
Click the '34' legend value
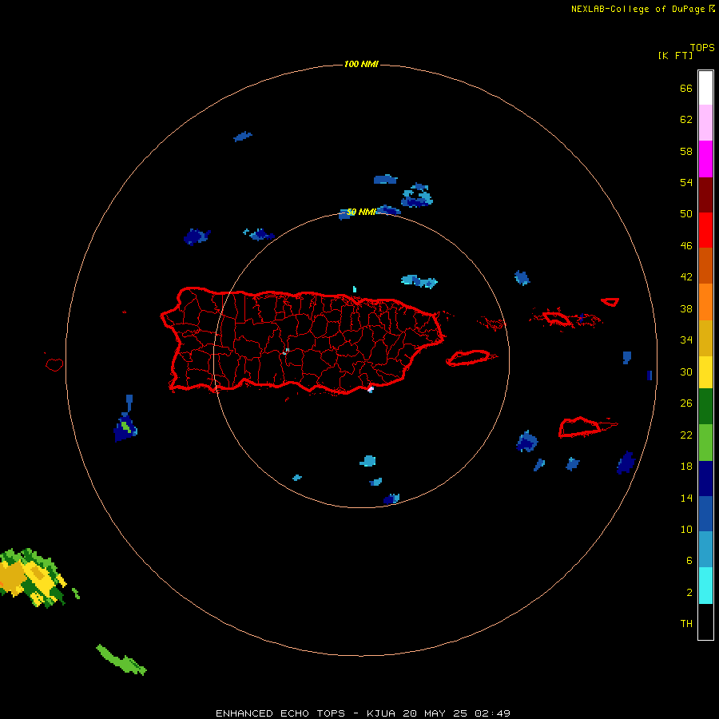pyautogui.click(x=686, y=340)
